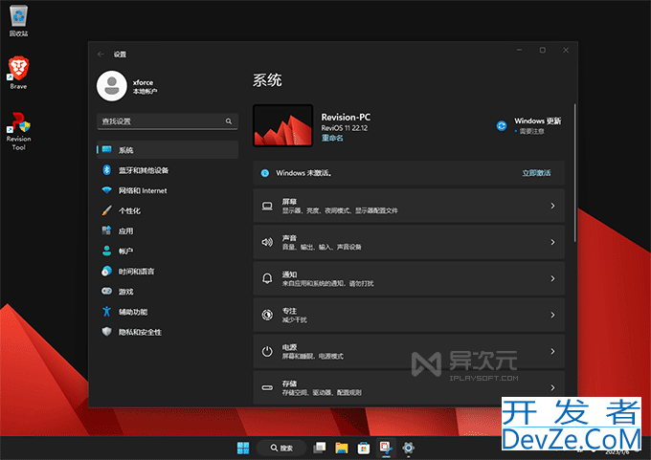Open the Revision Tool desktop shortcut
This screenshot has width=651, height=460.
click(18, 131)
